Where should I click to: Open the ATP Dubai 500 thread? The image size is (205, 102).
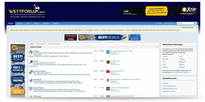point(115,61)
